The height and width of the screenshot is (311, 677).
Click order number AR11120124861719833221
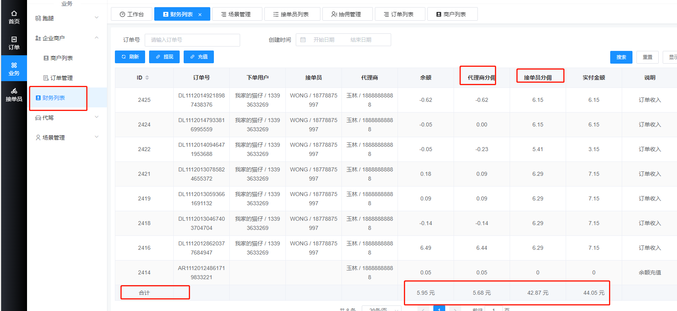202,272
